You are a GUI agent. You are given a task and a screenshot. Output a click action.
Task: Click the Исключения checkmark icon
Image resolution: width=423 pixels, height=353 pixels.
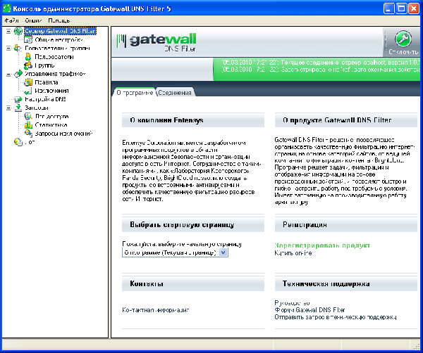[28, 91]
